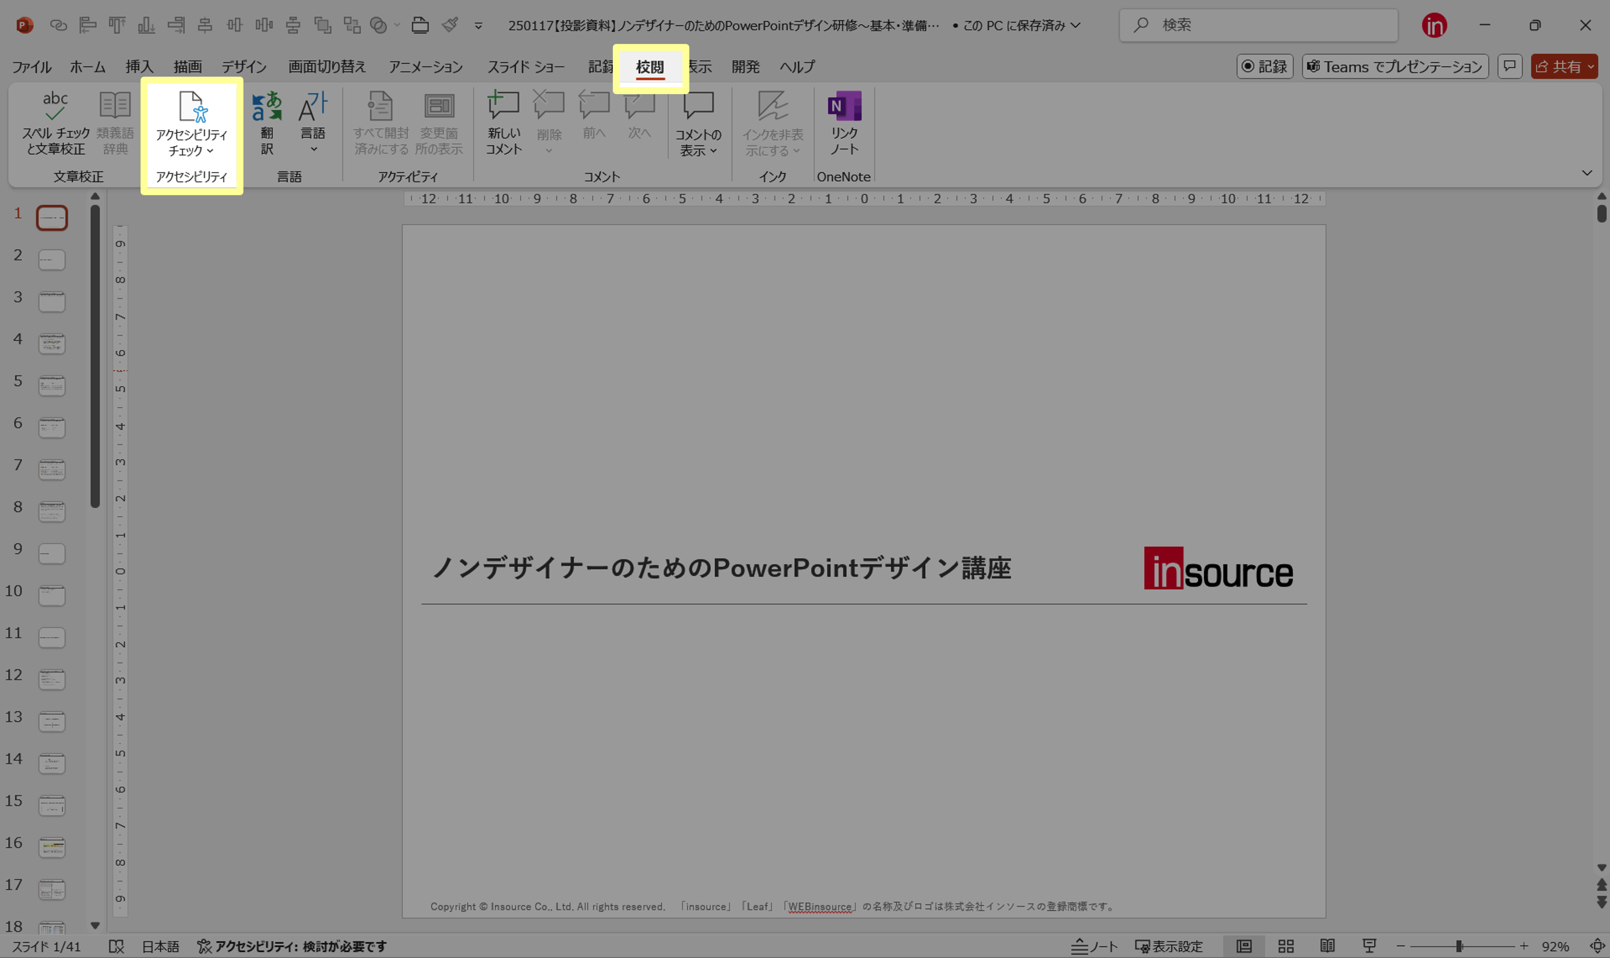The width and height of the screenshot is (1610, 958).
Task: Click Align Right icon in quick access toolbar
Action: (176, 25)
